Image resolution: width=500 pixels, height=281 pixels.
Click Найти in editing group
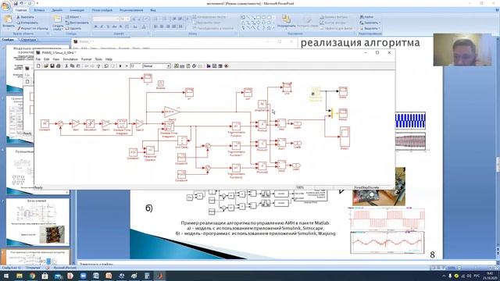click(366, 17)
